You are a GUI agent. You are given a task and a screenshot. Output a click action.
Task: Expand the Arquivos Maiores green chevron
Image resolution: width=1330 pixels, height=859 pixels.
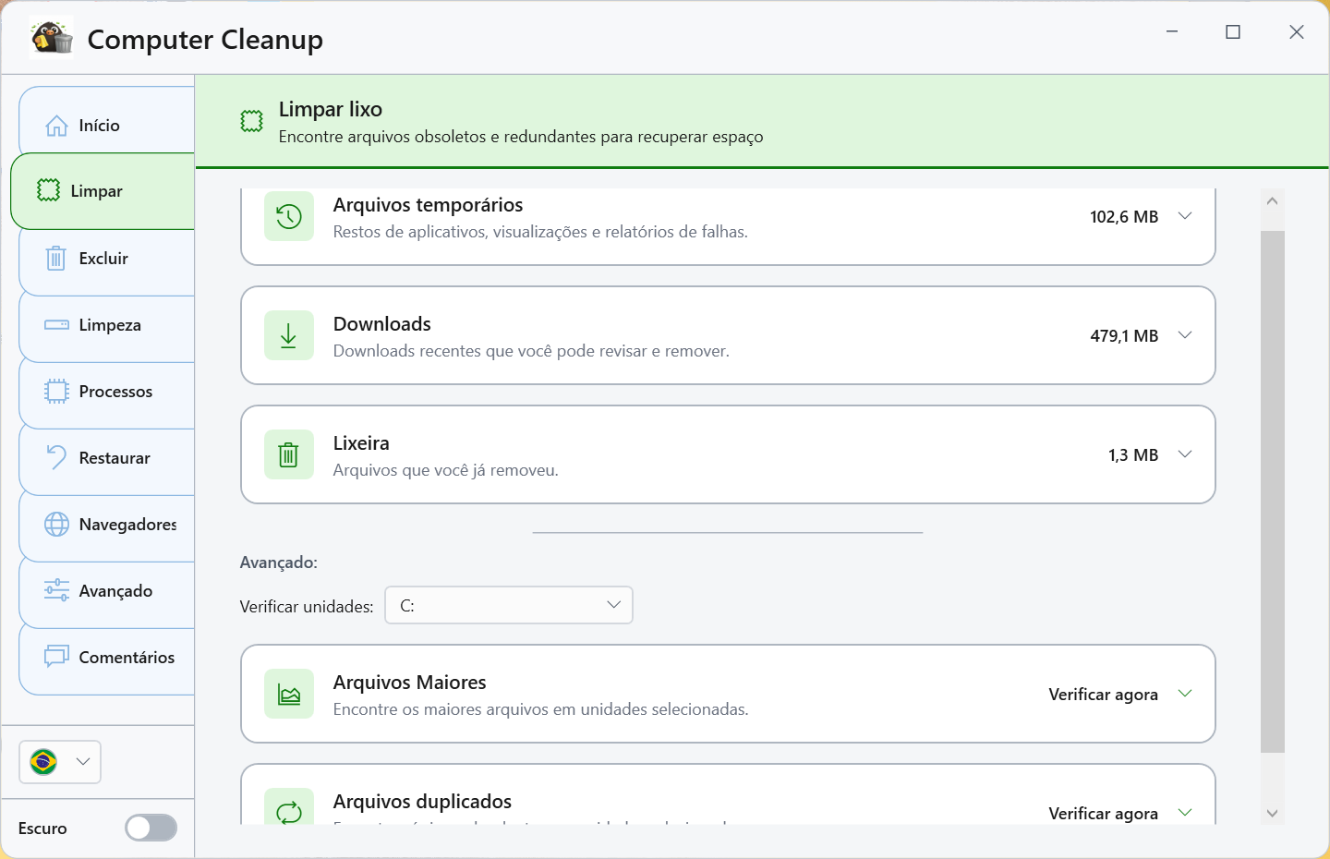[1185, 694]
